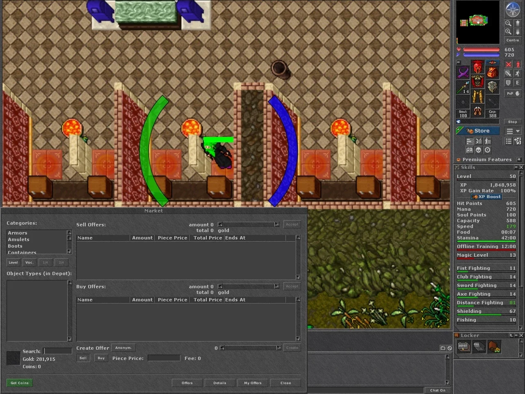Toggle the Voc. filter in Market

29,262
